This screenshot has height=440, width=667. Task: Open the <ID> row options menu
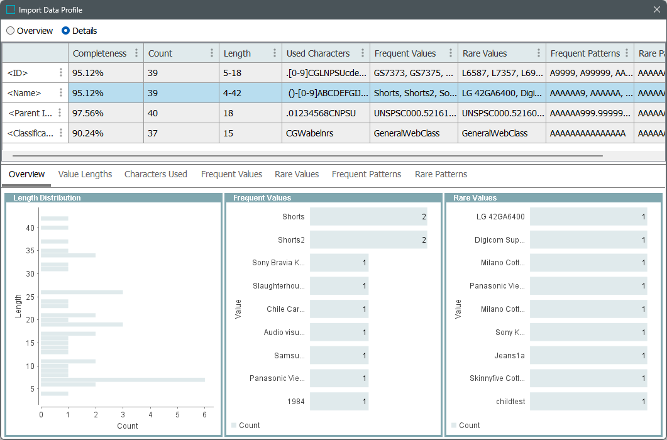[61, 72]
